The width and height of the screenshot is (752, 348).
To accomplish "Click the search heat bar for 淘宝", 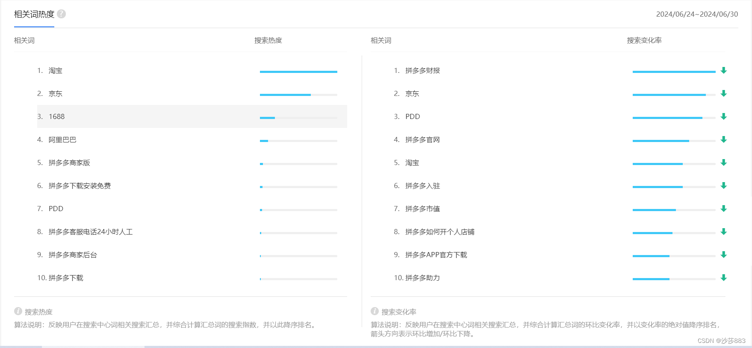I will (x=298, y=72).
